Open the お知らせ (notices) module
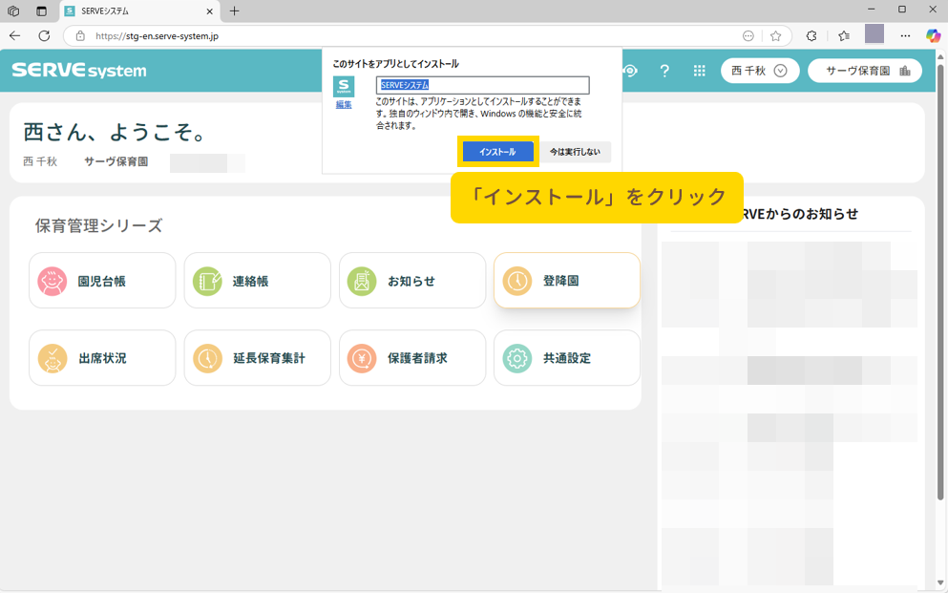 point(411,281)
